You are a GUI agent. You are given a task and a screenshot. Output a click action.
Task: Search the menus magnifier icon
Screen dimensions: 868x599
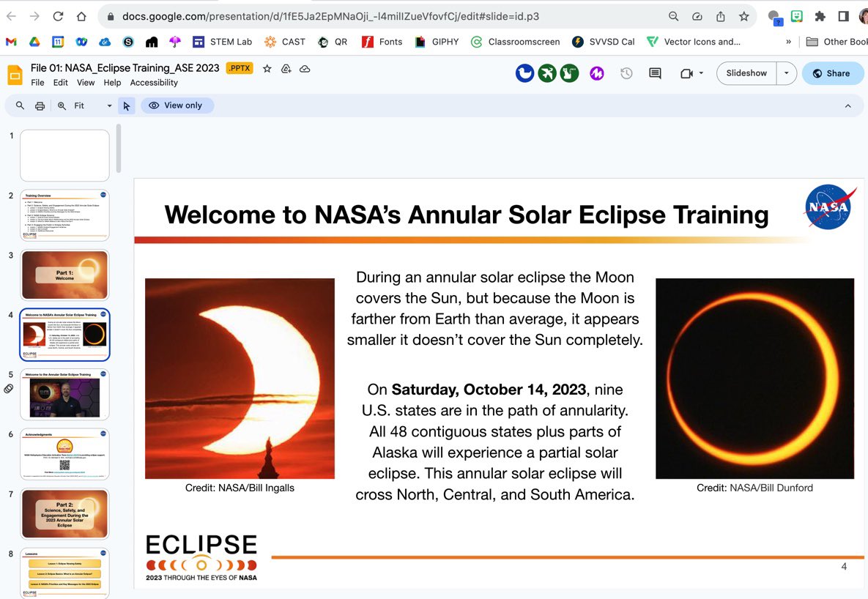tap(20, 105)
